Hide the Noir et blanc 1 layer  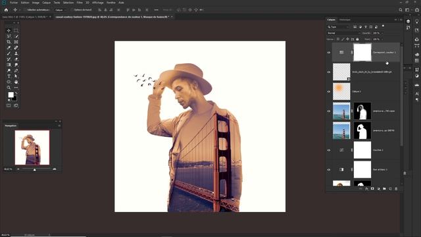(329, 170)
